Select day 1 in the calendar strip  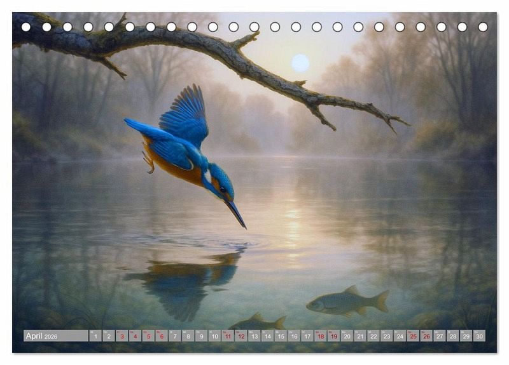[95, 336]
